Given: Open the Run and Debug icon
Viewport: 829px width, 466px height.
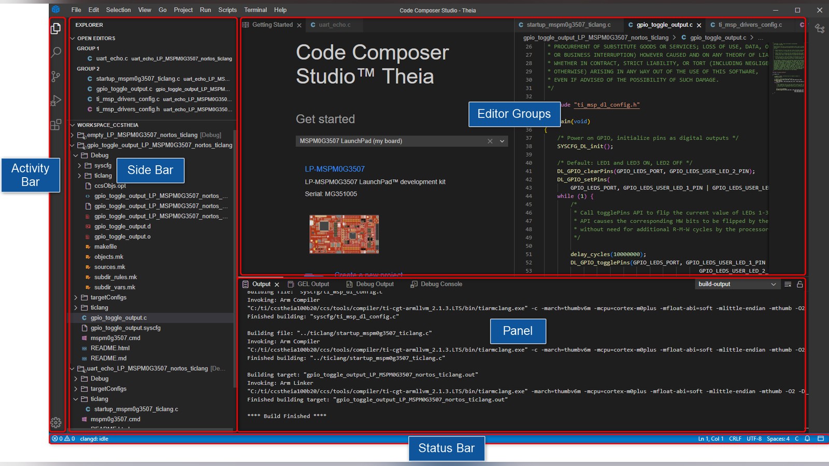Looking at the screenshot, I should coord(56,100).
